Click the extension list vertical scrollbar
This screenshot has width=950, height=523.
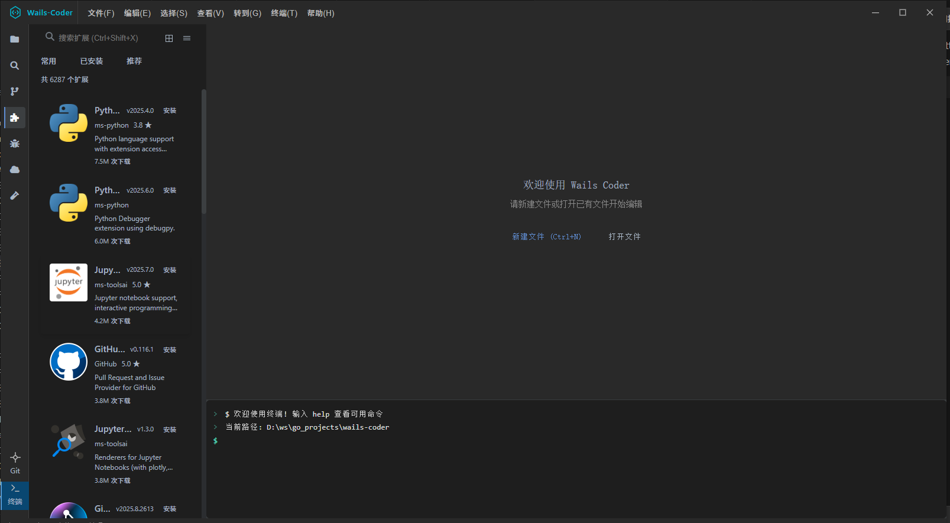click(x=204, y=151)
